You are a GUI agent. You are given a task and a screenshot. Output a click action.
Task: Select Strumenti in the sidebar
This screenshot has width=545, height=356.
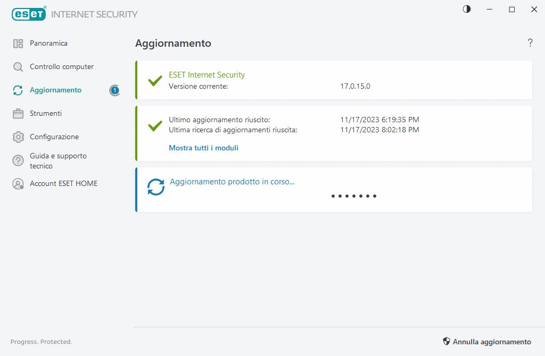[x=46, y=114]
